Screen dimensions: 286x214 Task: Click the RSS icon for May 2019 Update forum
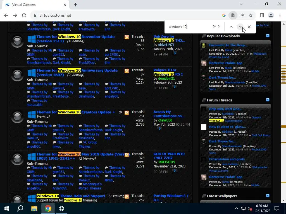(x=127, y=155)
